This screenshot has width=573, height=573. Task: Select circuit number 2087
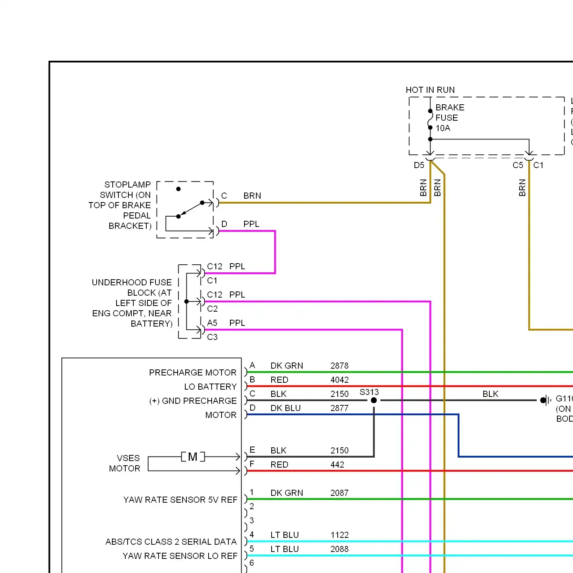point(339,493)
